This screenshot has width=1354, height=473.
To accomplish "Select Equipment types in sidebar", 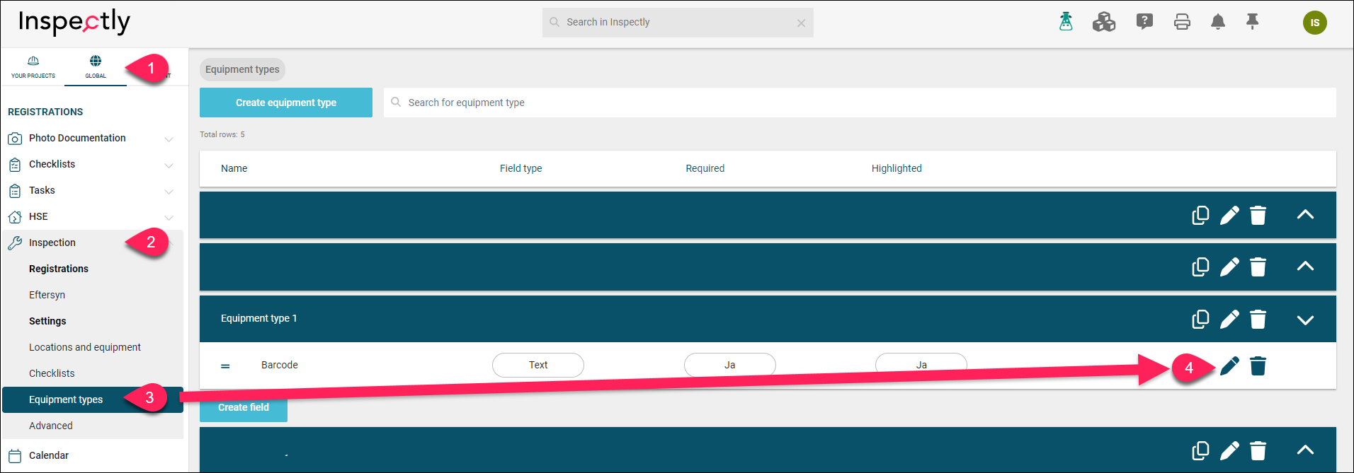I will [92, 399].
